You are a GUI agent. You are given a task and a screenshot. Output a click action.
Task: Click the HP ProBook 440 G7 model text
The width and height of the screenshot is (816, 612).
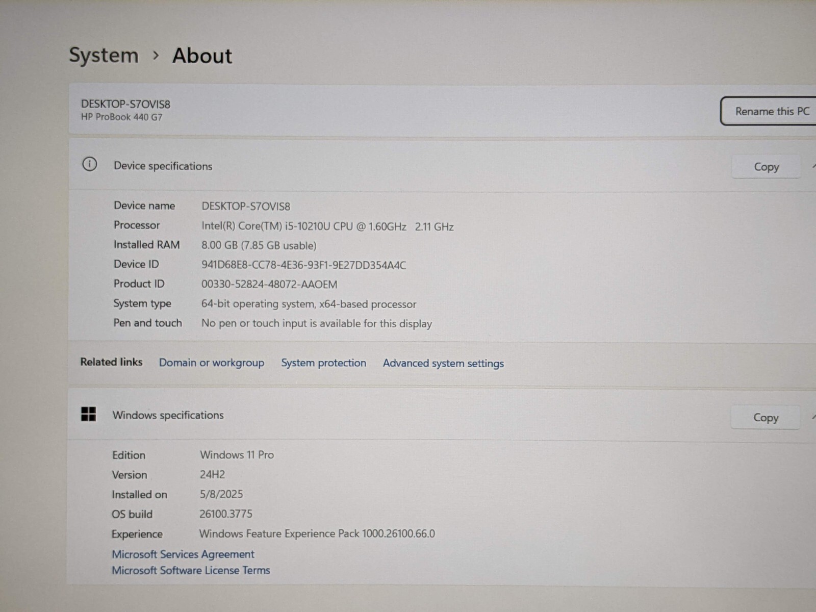[121, 117]
